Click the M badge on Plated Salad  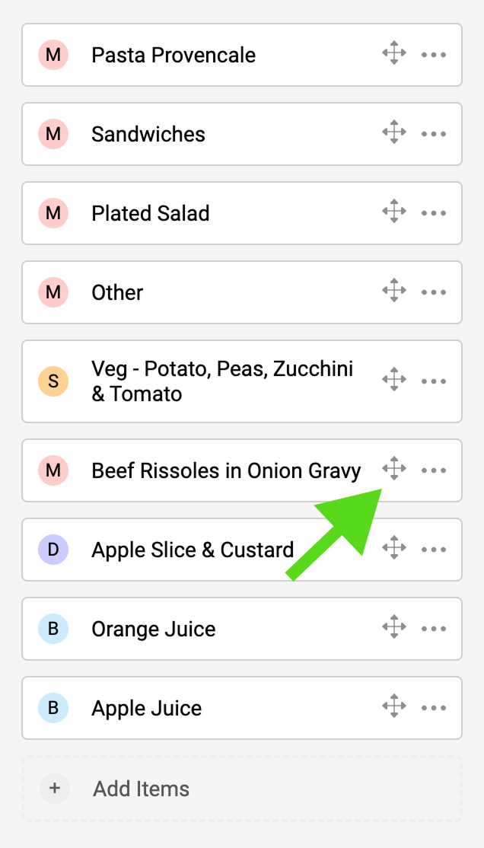click(x=53, y=213)
